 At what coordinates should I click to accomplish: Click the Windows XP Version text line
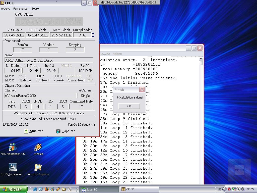[x=49, y=113]
